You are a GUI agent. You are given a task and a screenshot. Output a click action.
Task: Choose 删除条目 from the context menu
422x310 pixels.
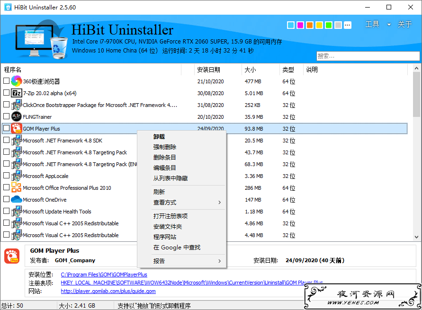pyautogui.click(x=182, y=157)
